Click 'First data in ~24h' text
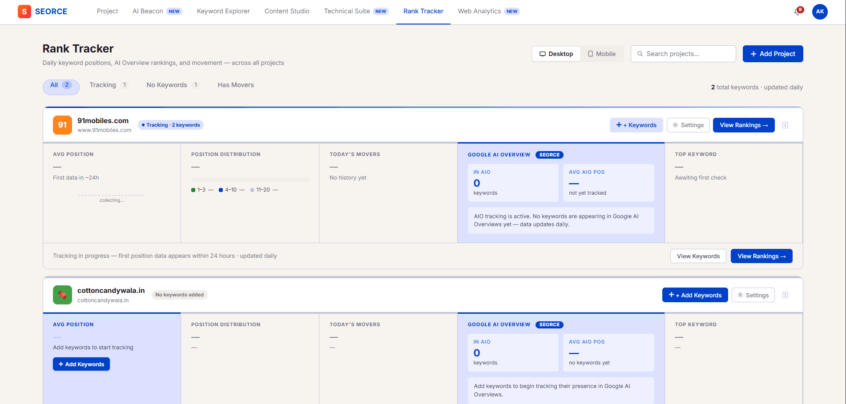This screenshot has height=404, width=846. pos(76,178)
